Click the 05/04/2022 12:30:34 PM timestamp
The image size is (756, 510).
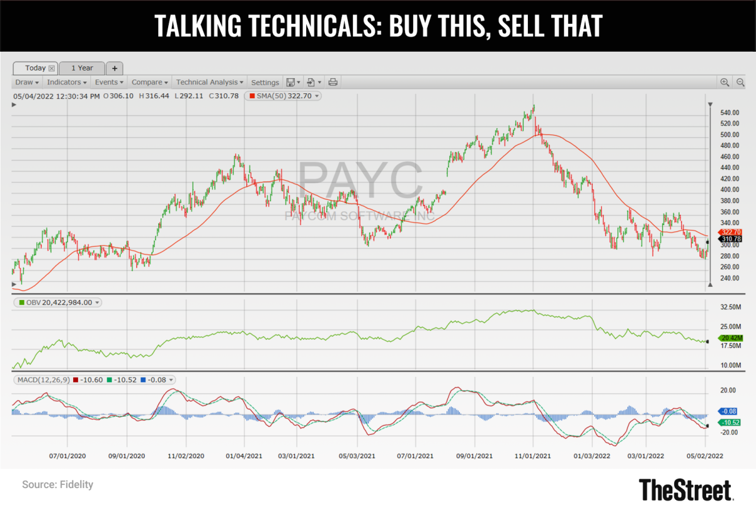57,96
